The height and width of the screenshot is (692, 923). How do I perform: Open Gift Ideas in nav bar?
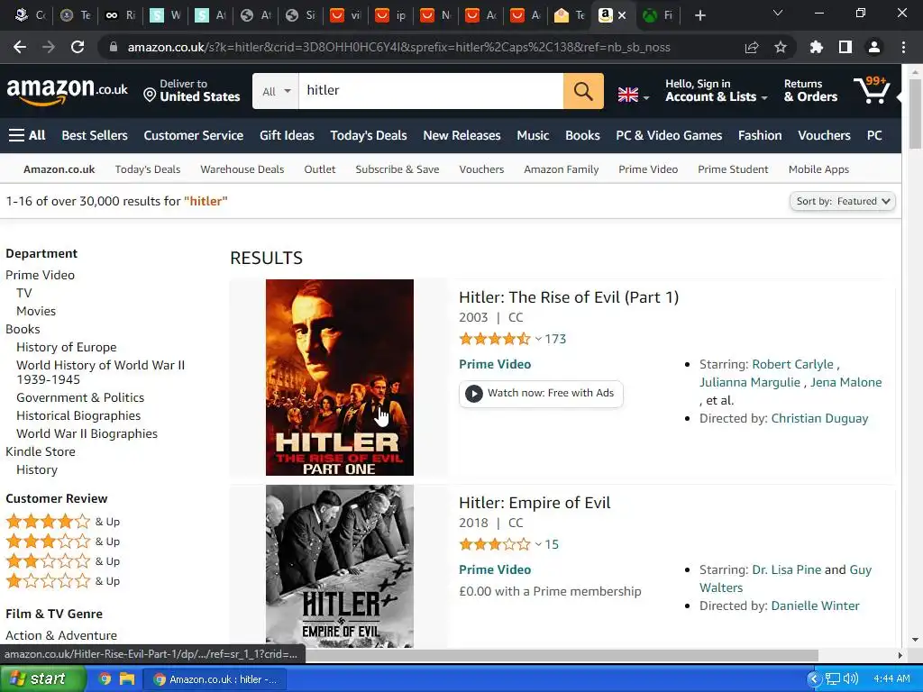pos(287,135)
